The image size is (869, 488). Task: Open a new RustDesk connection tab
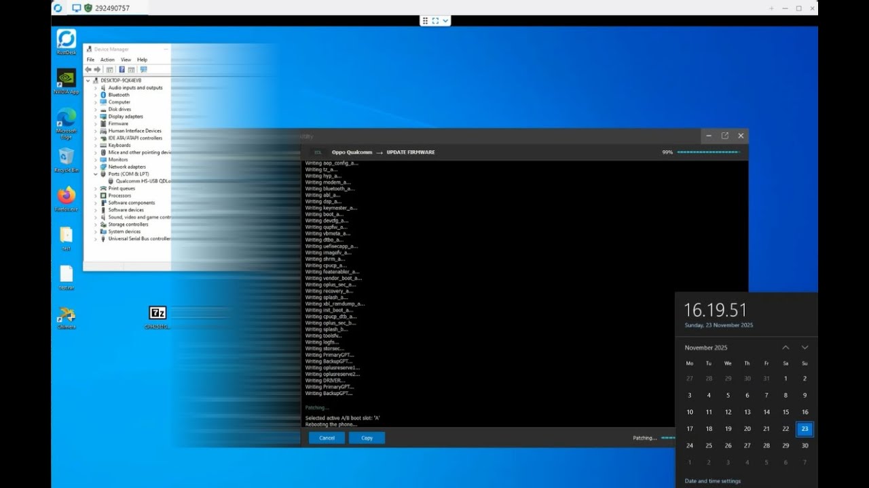(771, 8)
